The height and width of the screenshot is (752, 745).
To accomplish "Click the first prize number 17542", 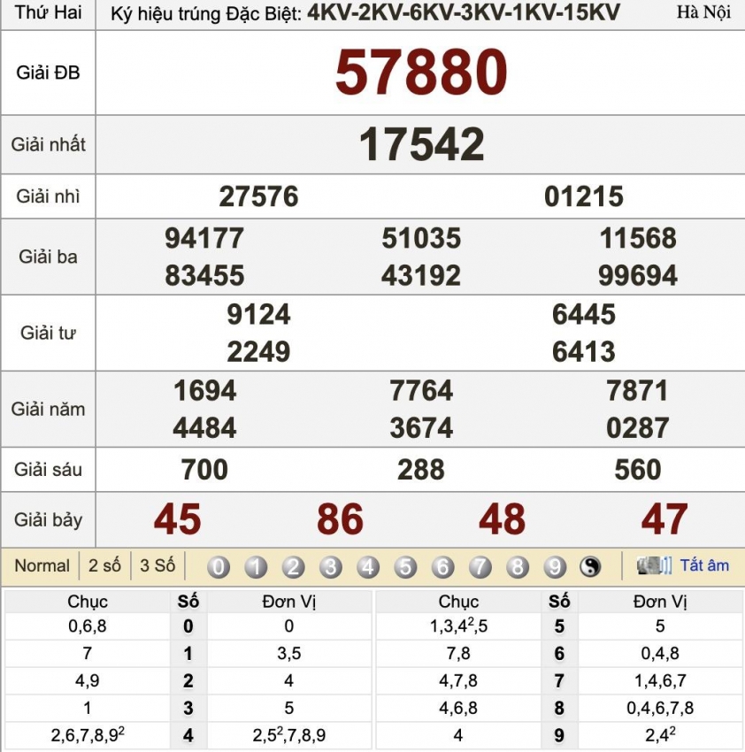I will (x=421, y=144).
